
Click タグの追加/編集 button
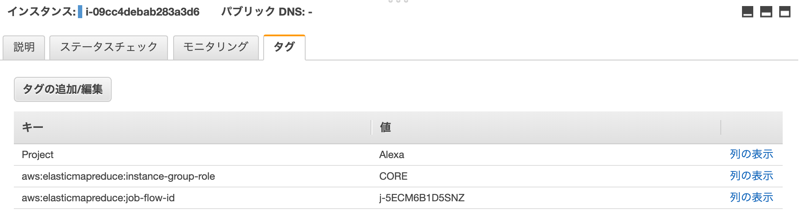point(63,89)
